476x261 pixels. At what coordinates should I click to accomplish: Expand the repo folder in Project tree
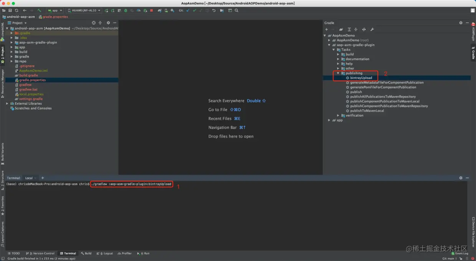point(12,61)
